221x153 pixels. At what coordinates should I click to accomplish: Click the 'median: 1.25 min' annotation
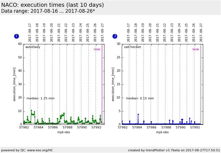tap(40, 99)
